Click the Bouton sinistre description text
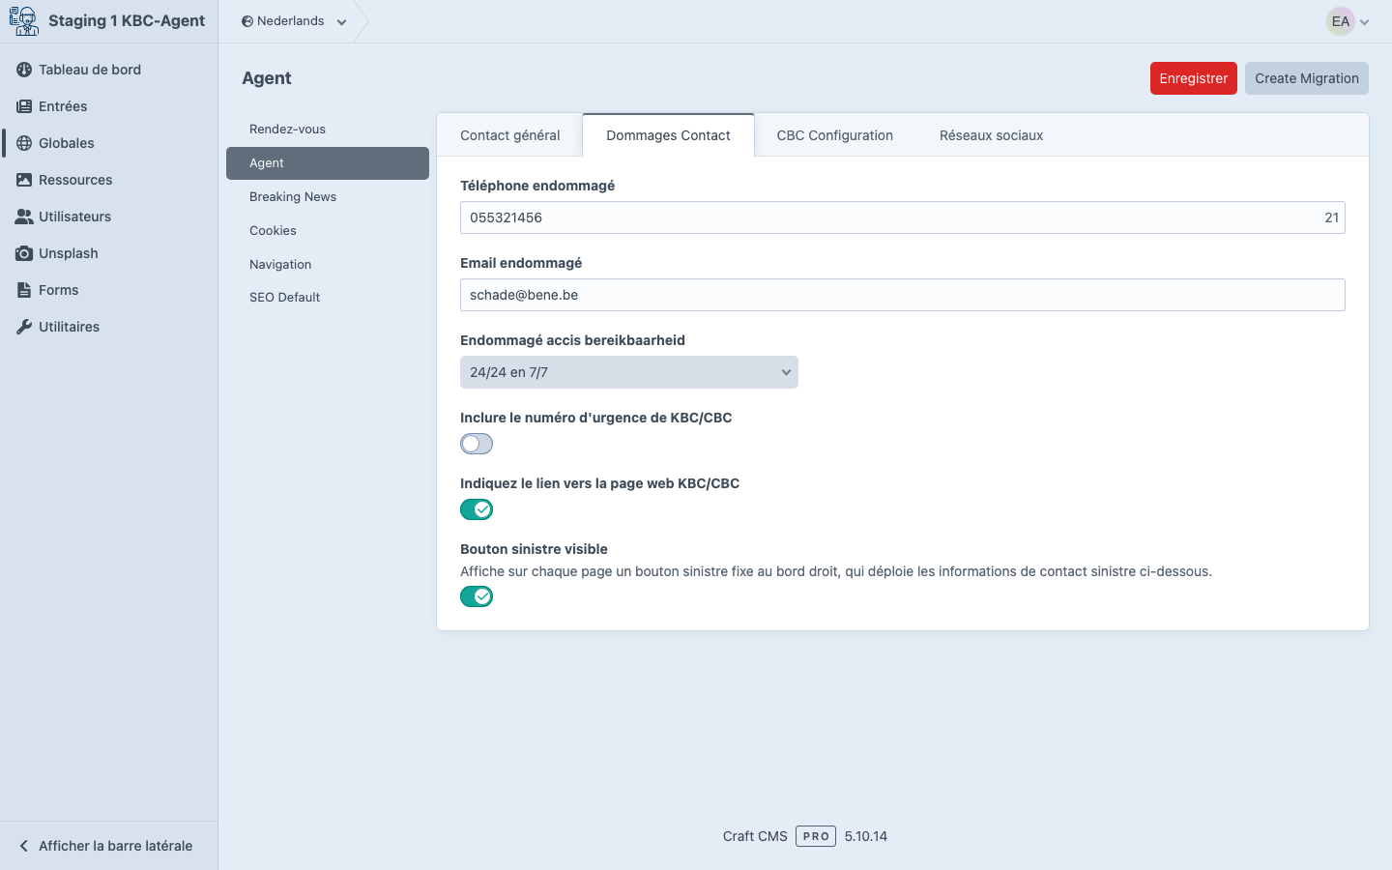This screenshot has height=870, width=1392. 836,571
